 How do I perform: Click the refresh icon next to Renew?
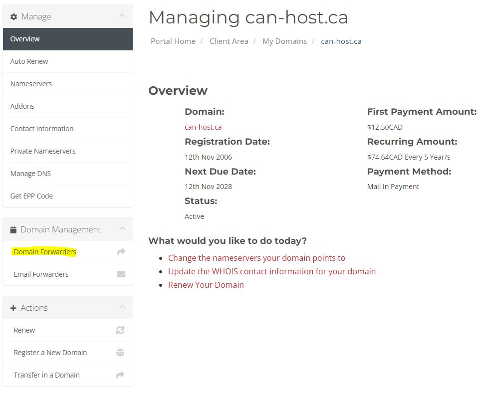(x=120, y=330)
